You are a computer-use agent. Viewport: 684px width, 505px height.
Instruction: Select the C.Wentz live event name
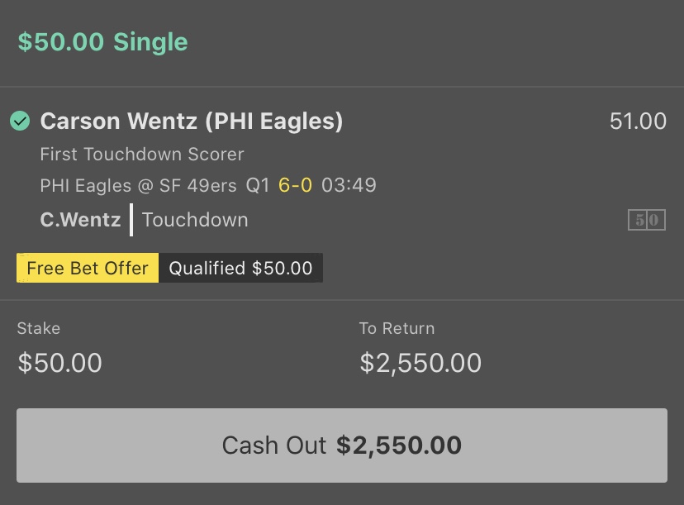click(80, 220)
